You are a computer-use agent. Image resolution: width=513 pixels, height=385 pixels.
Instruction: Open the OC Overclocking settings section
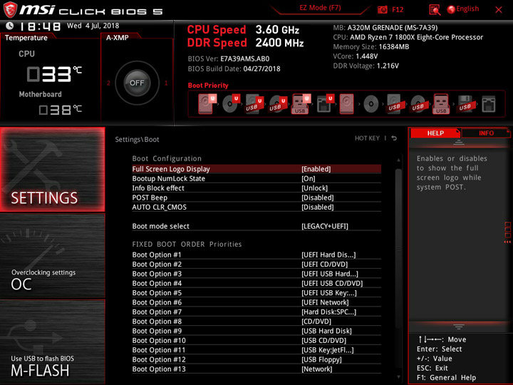pos(52,256)
